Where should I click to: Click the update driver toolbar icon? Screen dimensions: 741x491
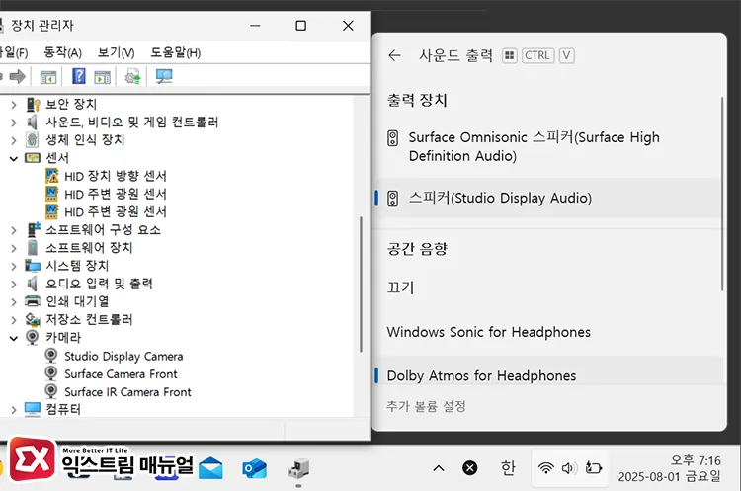coord(132,76)
